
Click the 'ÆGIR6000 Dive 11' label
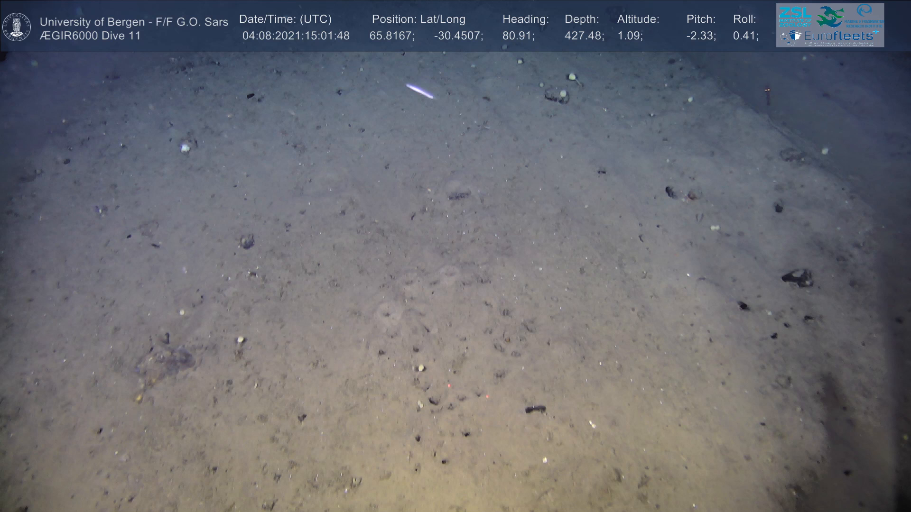[90, 36]
